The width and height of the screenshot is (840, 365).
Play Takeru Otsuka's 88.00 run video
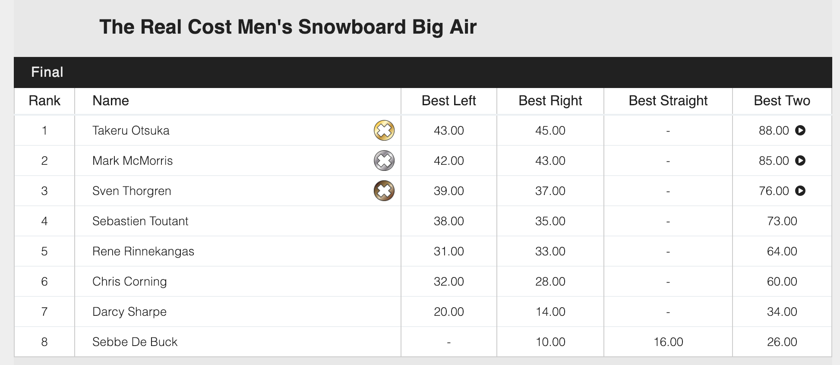(800, 130)
